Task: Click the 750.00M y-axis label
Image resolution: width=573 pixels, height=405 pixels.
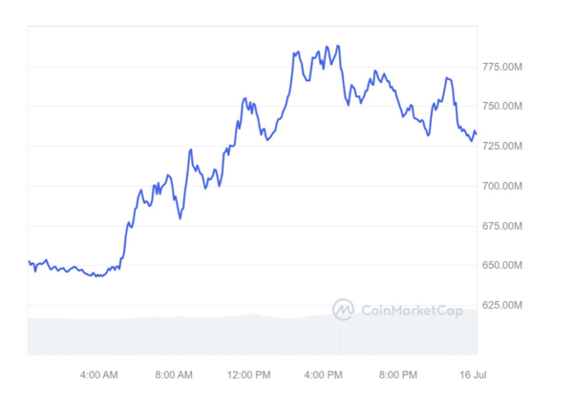Action: pos(502,106)
